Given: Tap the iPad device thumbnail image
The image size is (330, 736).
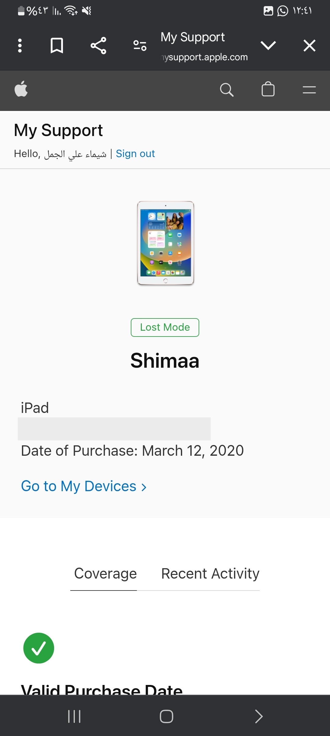Looking at the screenshot, I should click(x=166, y=243).
